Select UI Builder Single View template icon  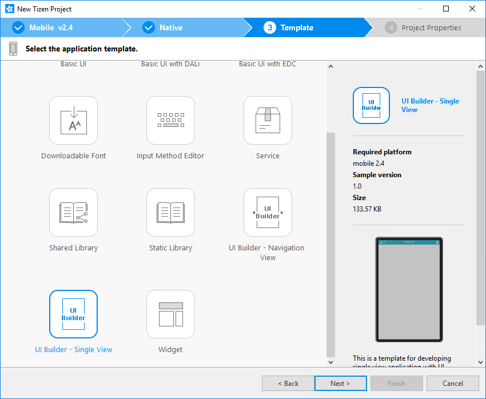73,314
